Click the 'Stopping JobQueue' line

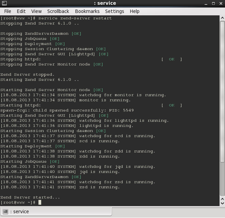coord(30,39)
